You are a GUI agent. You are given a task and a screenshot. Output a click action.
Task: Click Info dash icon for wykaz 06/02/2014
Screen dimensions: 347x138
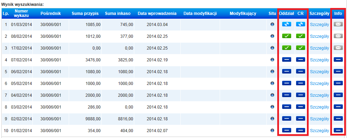pos(338,71)
